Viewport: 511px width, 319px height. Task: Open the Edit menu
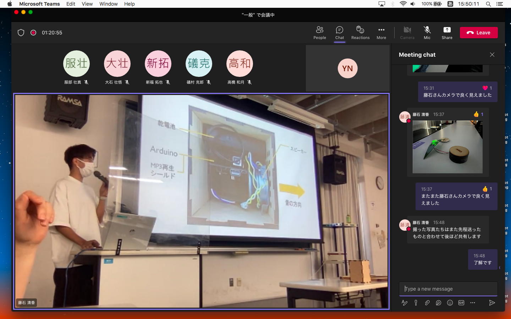point(71,4)
